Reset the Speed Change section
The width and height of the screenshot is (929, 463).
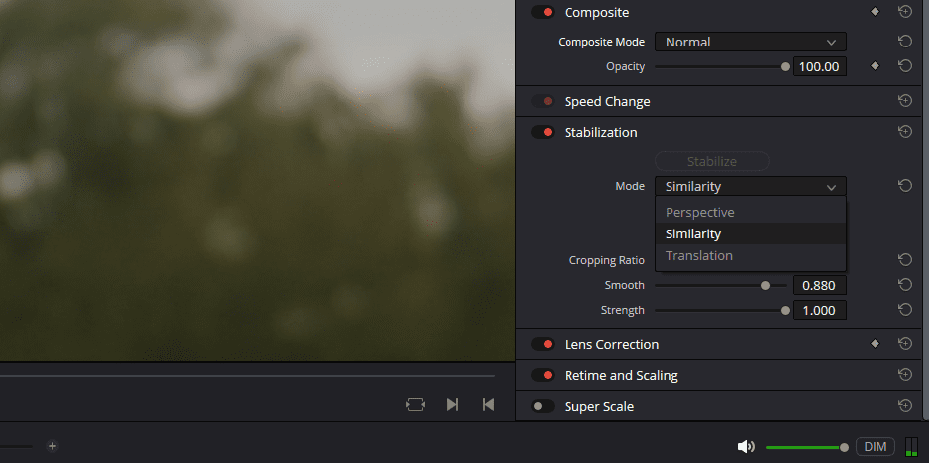(904, 101)
